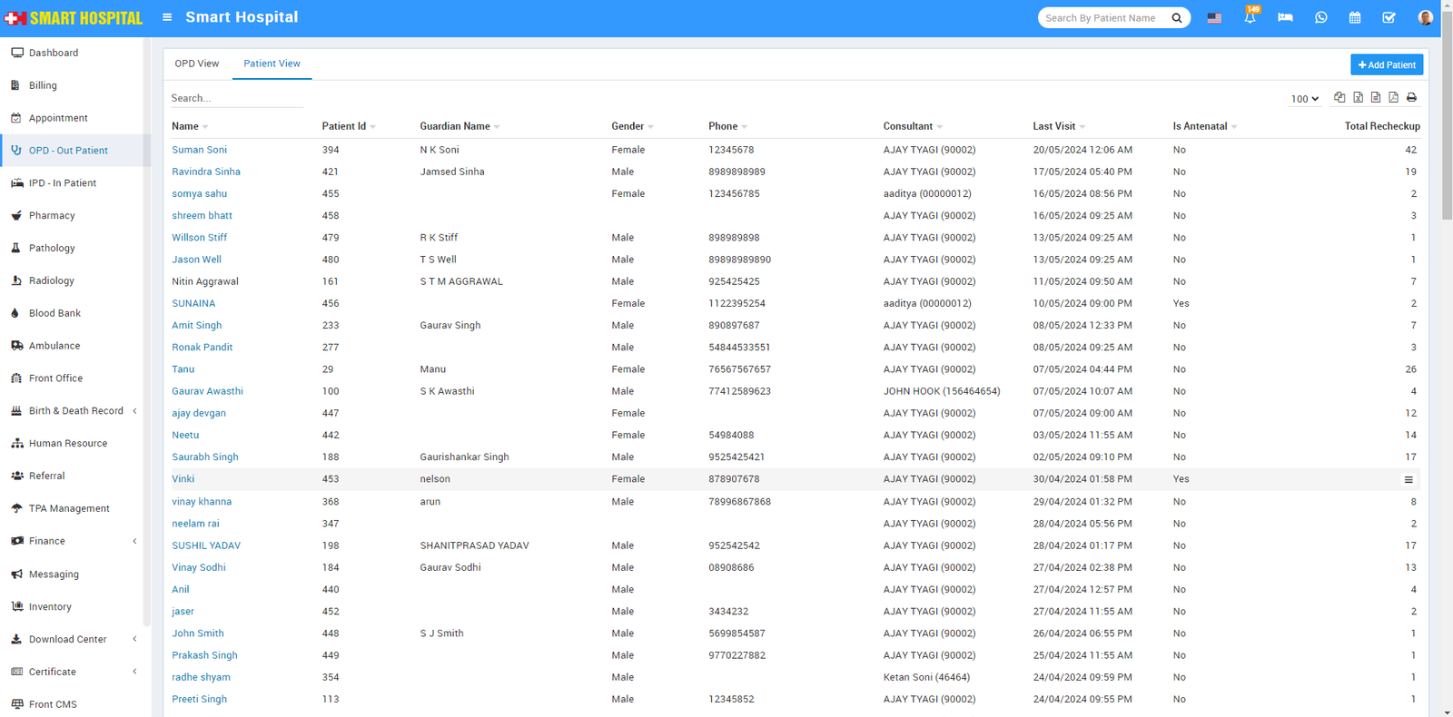Open the US flag language selector
This screenshot has width=1453, height=717.
click(1214, 17)
